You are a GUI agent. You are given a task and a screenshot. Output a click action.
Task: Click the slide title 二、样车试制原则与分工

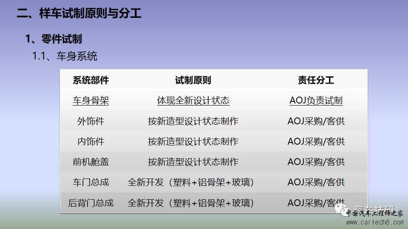79,14
